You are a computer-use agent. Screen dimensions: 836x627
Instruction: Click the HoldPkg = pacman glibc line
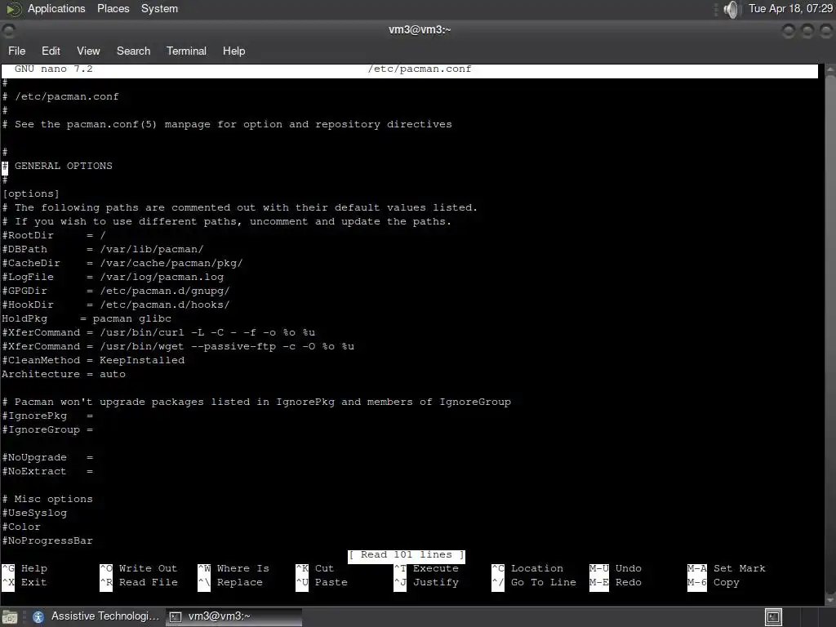[87, 318]
